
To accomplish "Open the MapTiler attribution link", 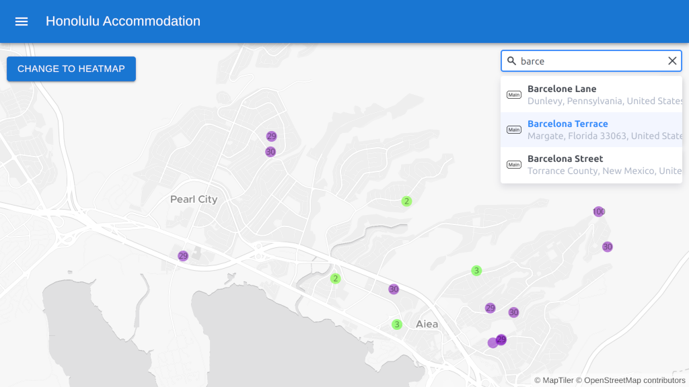I will click(554, 380).
